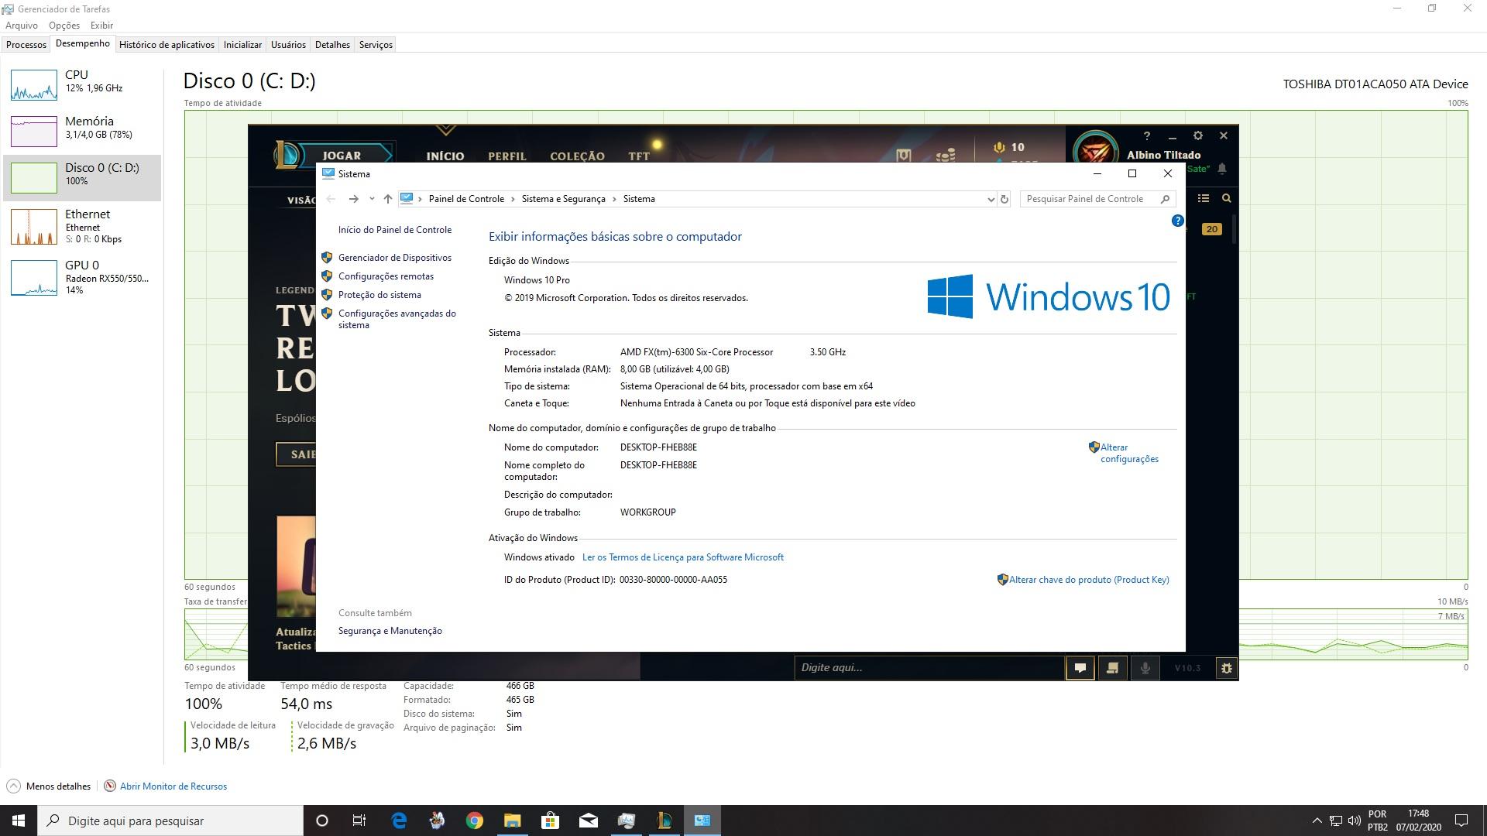The height and width of the screenshot is (836, 1487).
Task: Open Microsoft Edge from taskbar
Action: (x=399, y=821)
